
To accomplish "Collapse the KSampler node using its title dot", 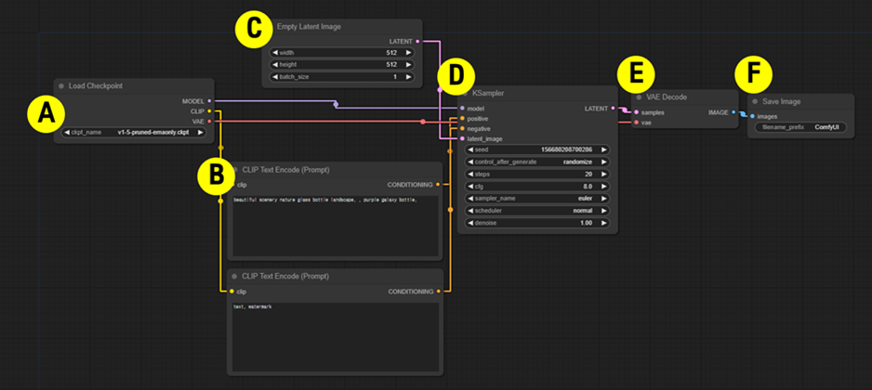I will (465, 94).
